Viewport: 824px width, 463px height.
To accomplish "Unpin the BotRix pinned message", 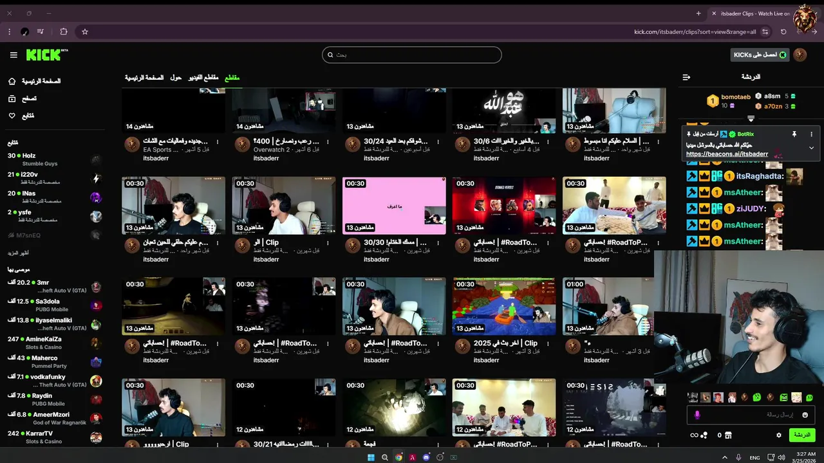I will tap(794, 134).
